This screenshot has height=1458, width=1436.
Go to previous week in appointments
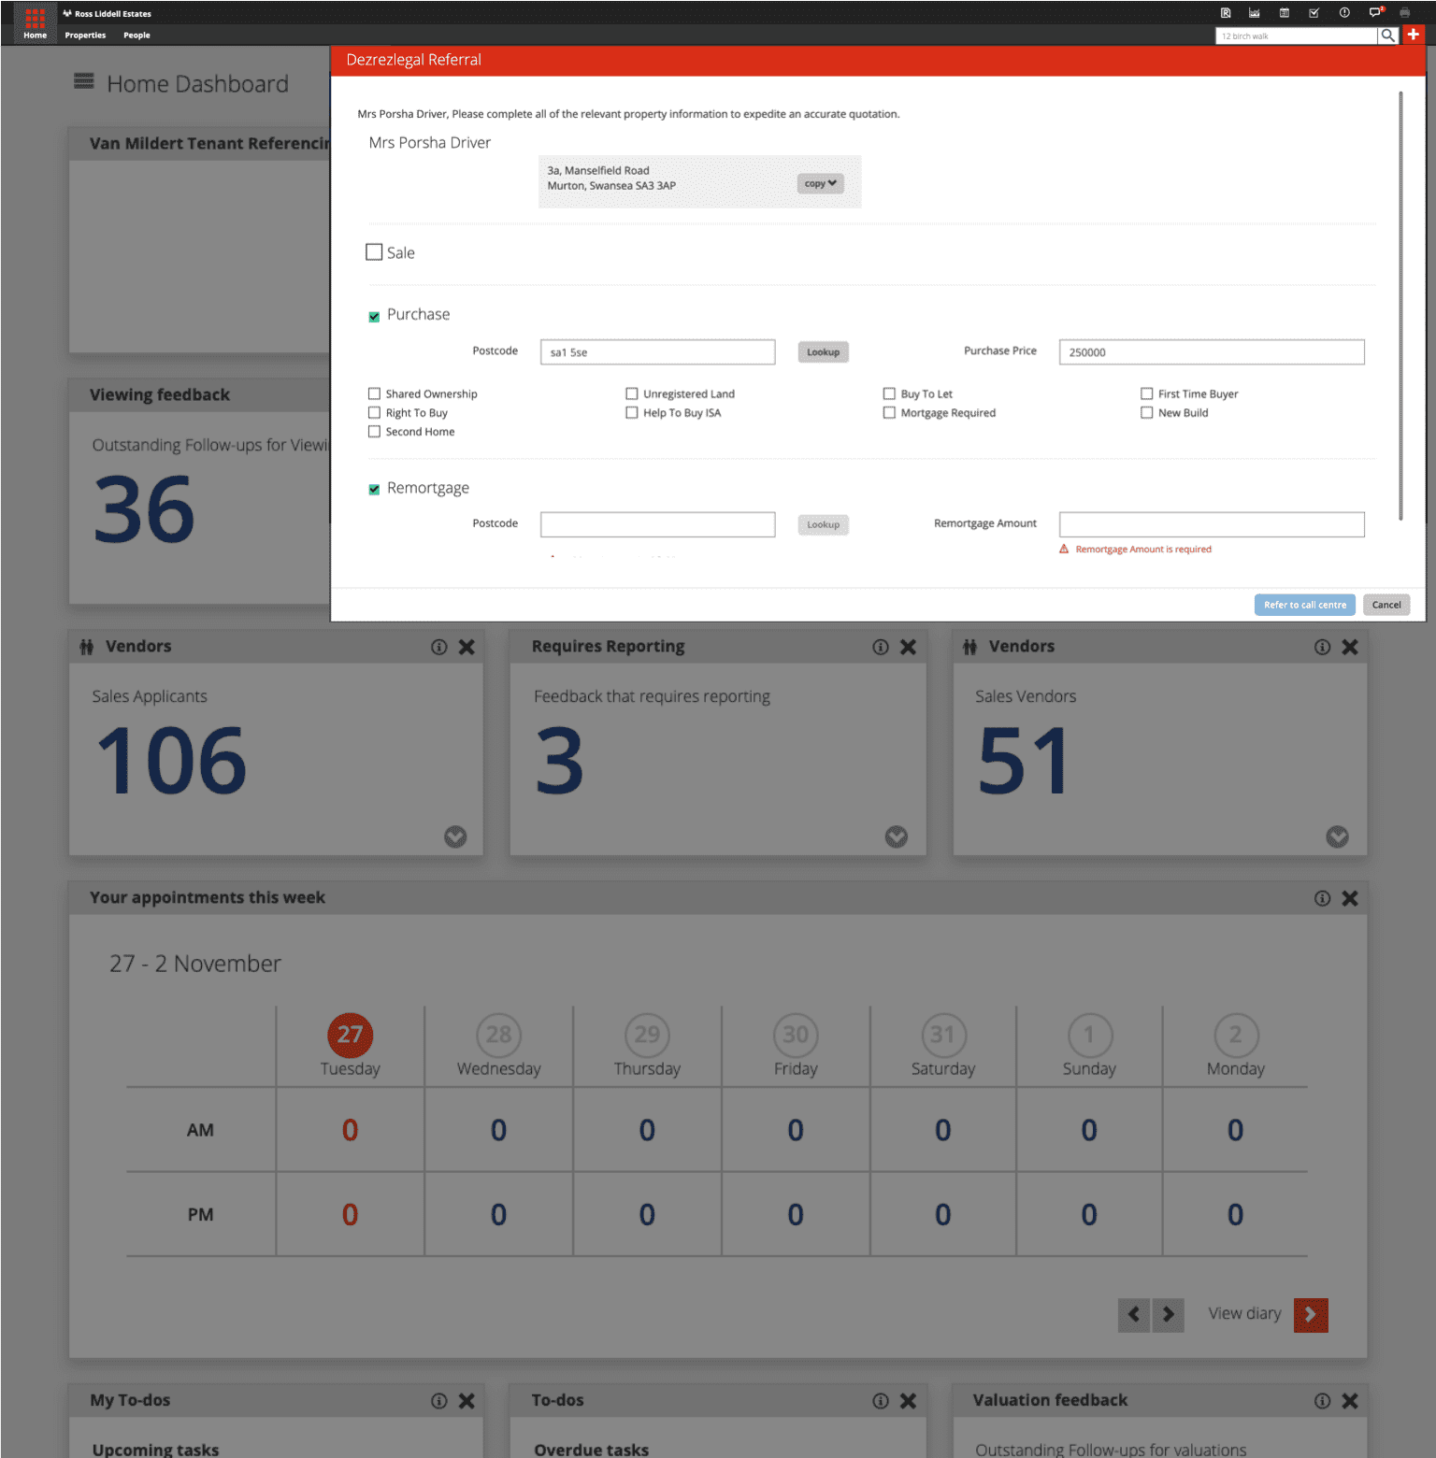(x=1134, y=1315)
